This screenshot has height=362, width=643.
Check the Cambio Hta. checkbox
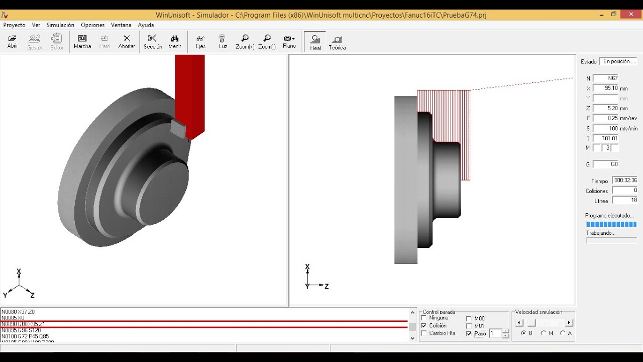pos(423,333)
